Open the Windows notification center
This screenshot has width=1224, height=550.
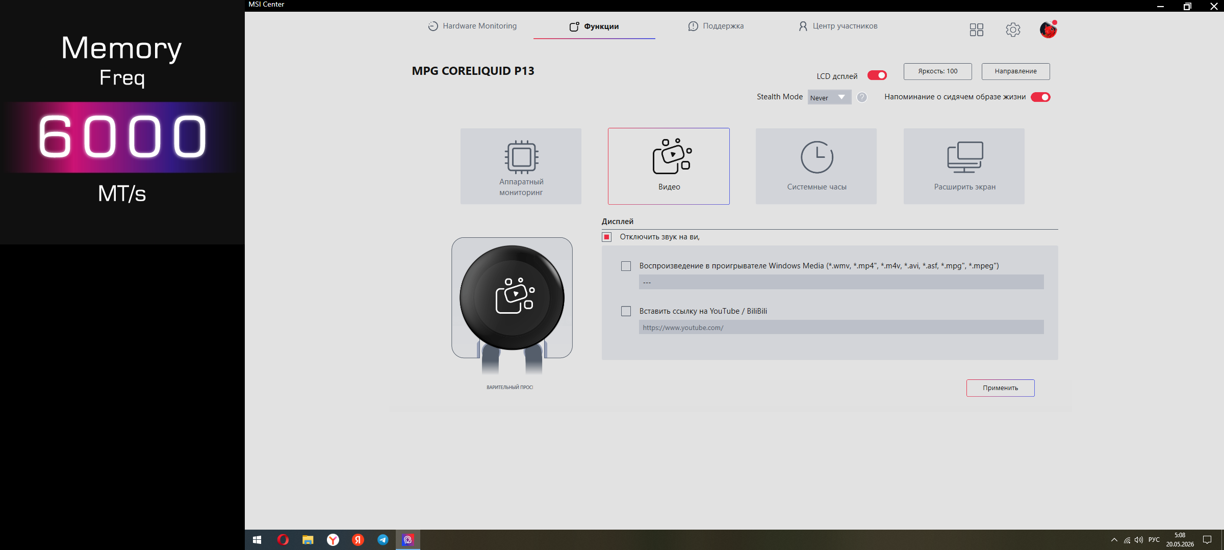[1207, 540]
